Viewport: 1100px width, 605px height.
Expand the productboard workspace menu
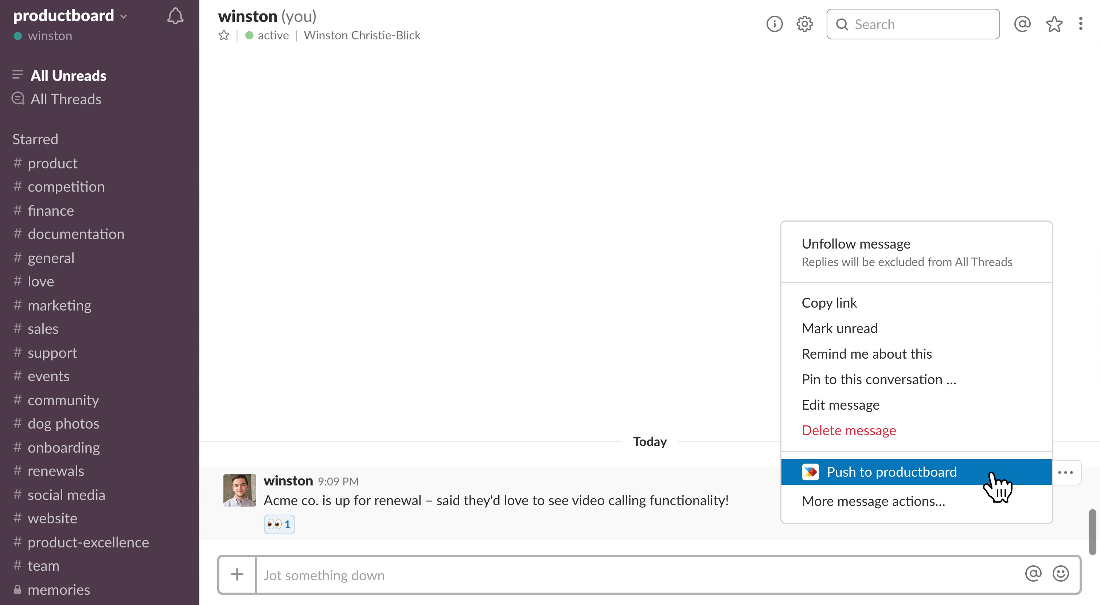pos(70,16)
